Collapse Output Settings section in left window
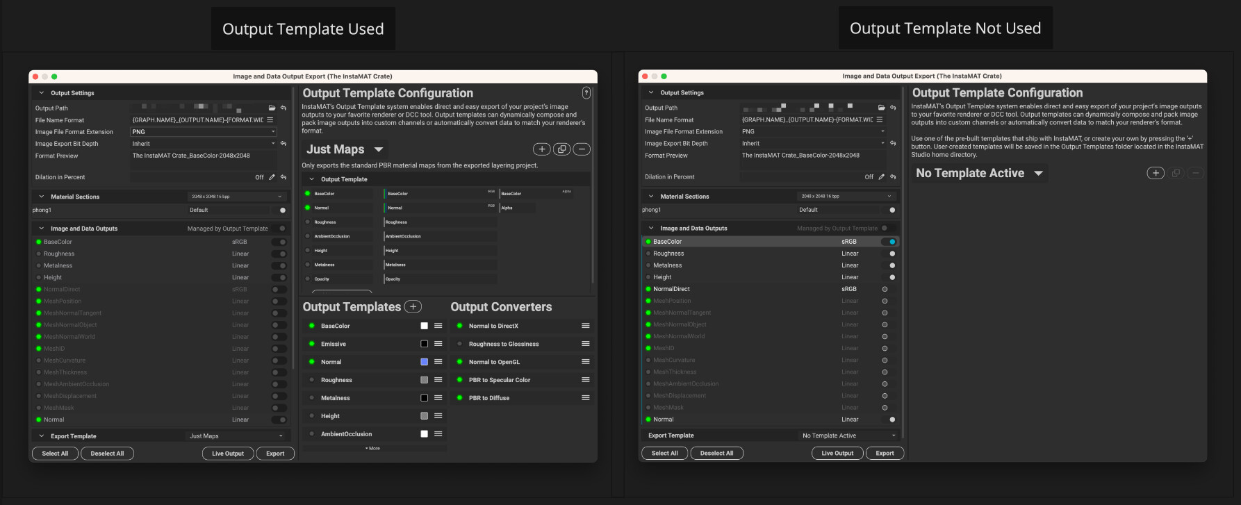 [x=42, y=93]
